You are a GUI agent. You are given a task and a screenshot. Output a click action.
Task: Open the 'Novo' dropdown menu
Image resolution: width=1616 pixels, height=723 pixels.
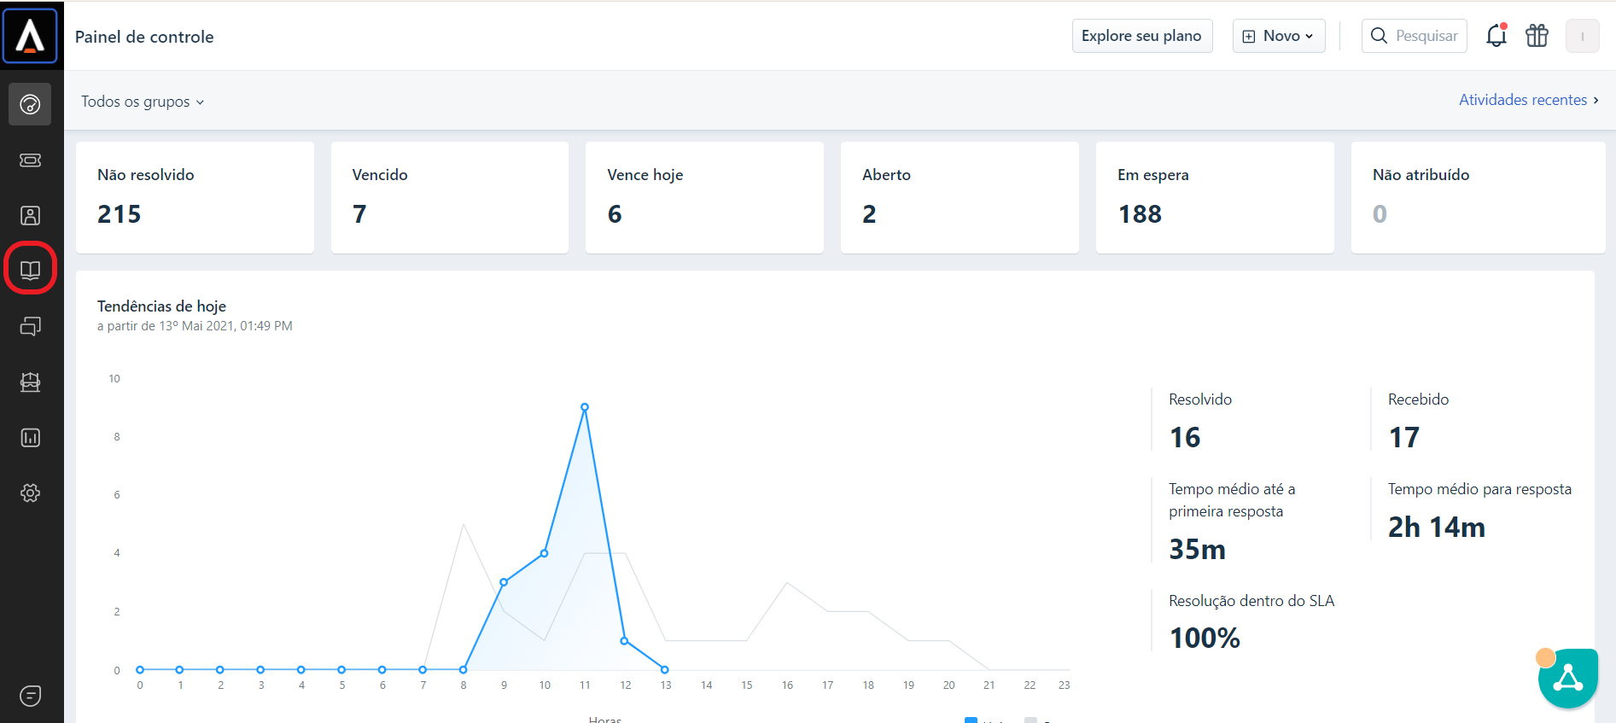[x=1278, y=36]
